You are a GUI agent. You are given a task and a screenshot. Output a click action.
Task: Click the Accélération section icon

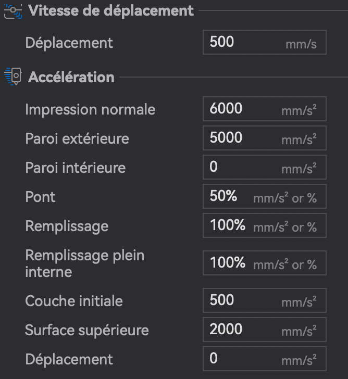point(13,77)
